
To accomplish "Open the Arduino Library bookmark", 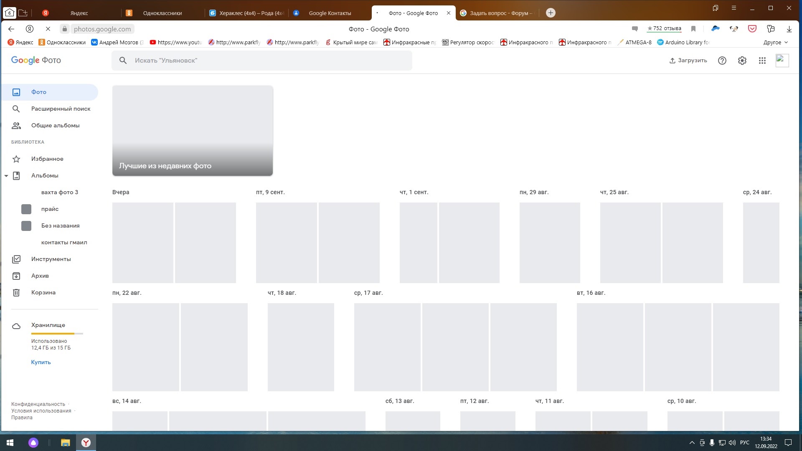I will tap(683, 42).
